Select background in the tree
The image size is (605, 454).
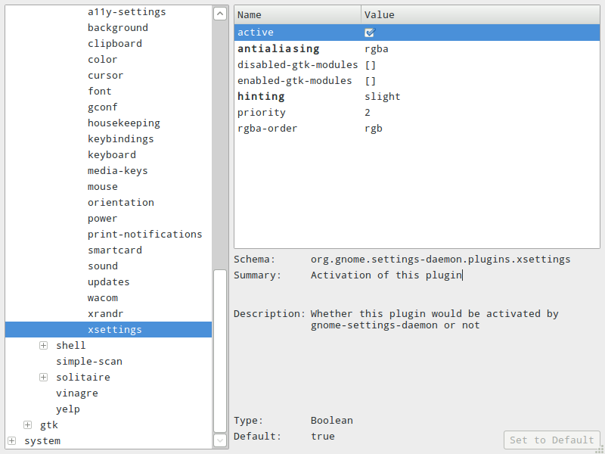click(118, 28)
